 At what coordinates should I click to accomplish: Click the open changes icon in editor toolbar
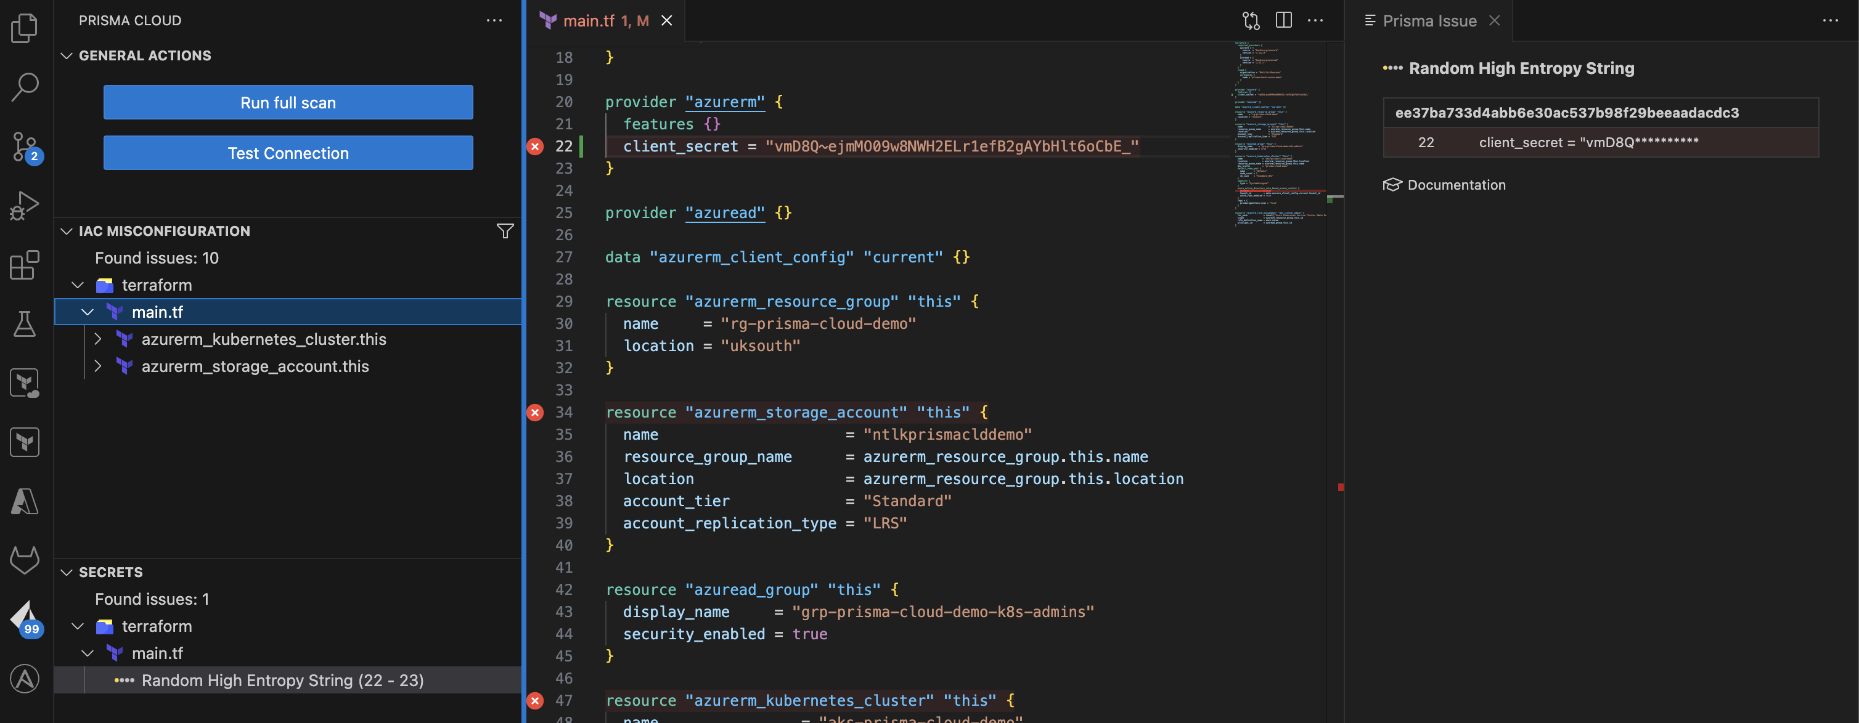click(x=1251, y=20)
